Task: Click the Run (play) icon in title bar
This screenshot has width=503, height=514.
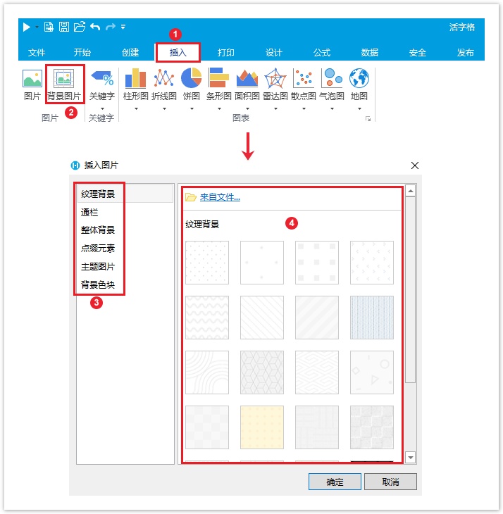Action: point(26,27)
